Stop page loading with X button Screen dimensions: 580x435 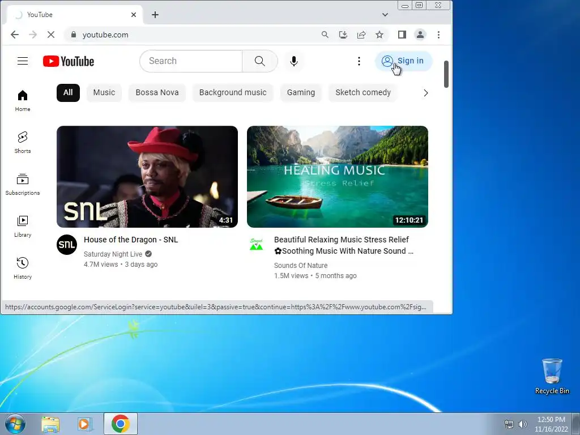[51, 35]
